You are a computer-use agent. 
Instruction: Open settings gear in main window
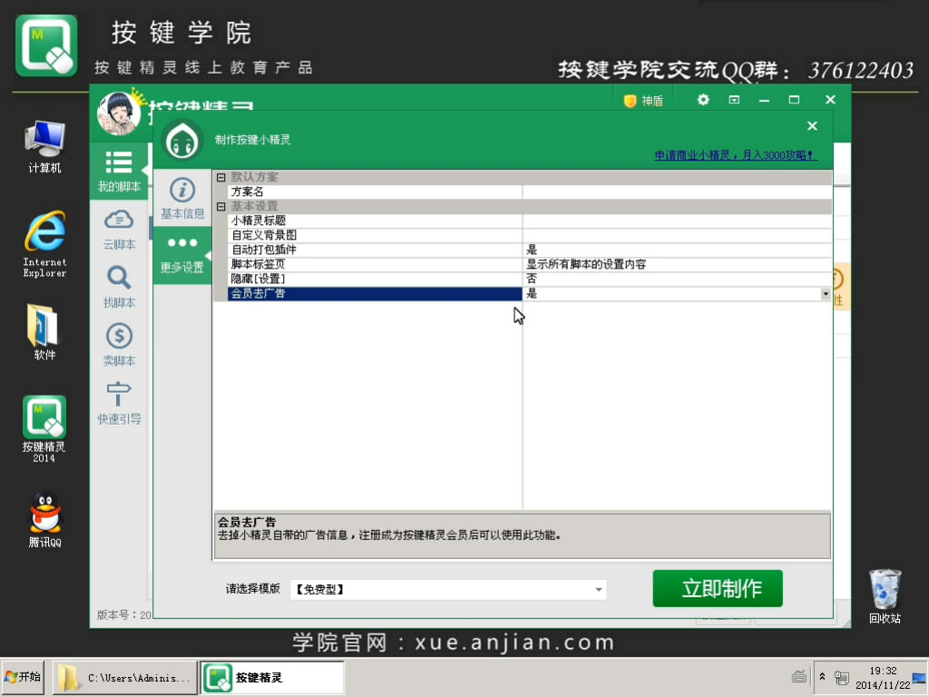703,100
